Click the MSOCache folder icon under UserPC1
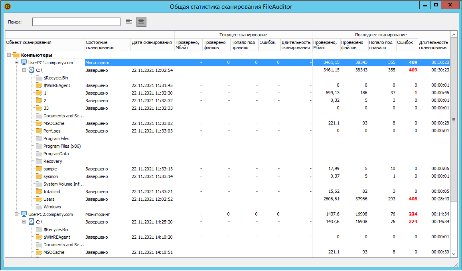462x271 pixels. pyautogui.click(x=39, y=124)
